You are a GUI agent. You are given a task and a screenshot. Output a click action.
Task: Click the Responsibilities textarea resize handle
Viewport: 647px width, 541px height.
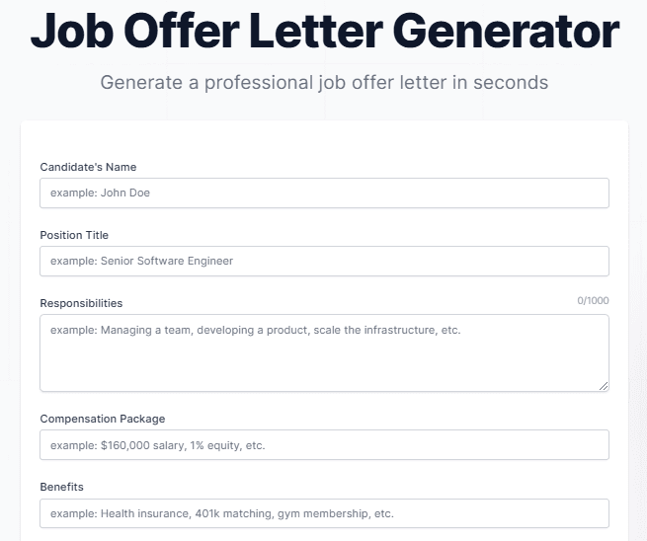(x=603, y=385)
